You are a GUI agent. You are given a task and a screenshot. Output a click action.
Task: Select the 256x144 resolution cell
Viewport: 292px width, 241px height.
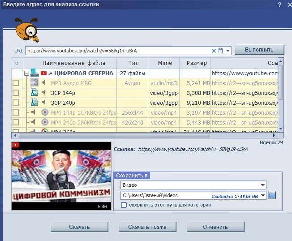tap(133, 113)
